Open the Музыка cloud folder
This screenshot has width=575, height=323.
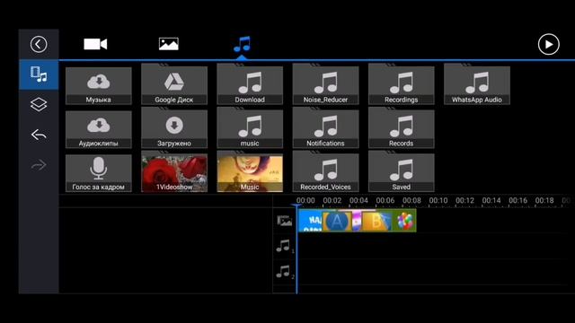click(x=99, y=86)
